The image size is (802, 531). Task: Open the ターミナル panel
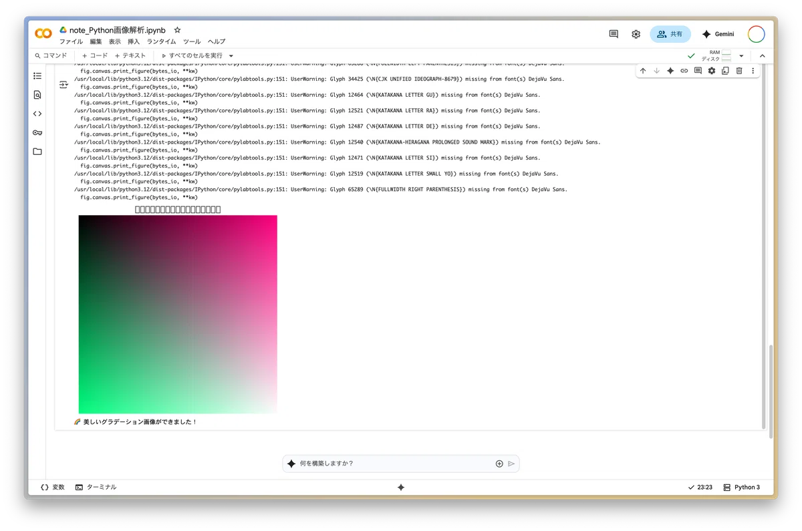click(96, 488)
